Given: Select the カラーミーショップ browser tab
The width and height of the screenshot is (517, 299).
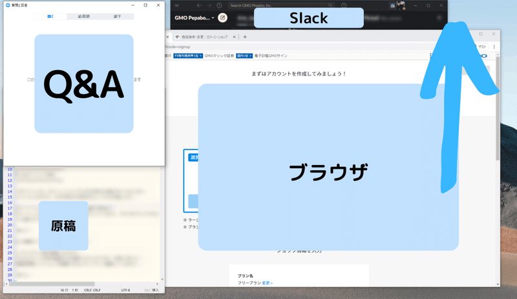Looking at the screenshot, I should [204, 37].
